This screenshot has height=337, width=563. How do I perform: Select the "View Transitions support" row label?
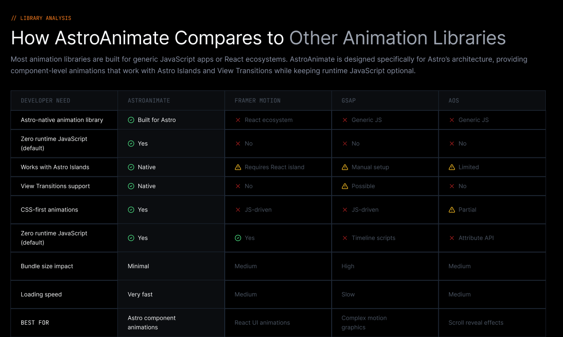pos(55,186)
